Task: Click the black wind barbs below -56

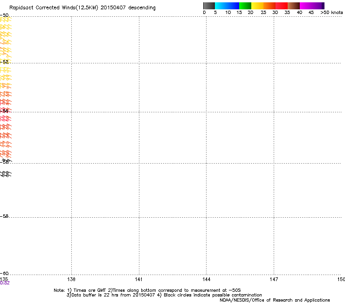Action: [6, 174]
